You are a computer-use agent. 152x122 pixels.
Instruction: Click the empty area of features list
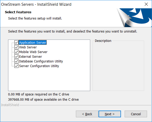[49, 79]
